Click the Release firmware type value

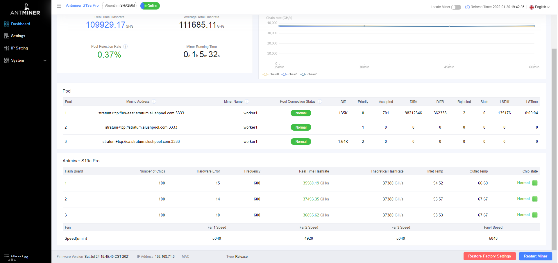(x=241, y=257)
